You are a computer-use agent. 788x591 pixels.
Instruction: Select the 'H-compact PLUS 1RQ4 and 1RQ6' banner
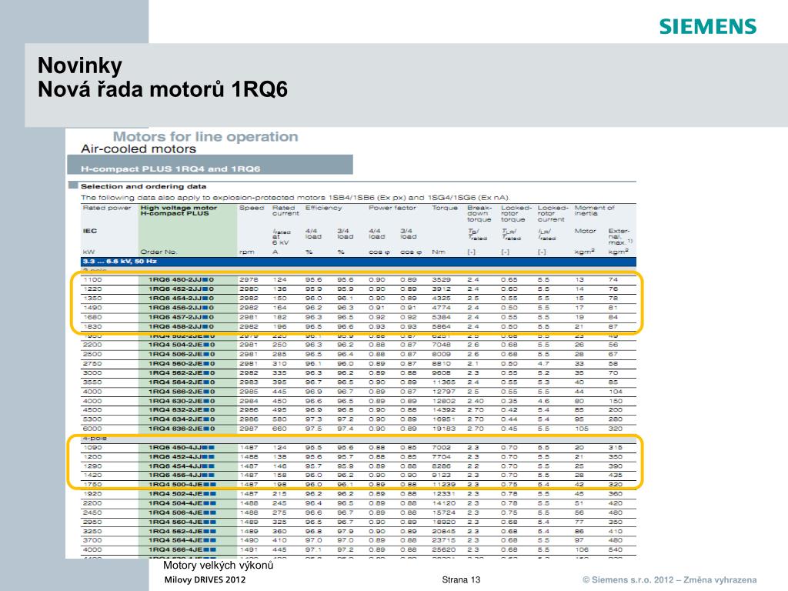210,165
